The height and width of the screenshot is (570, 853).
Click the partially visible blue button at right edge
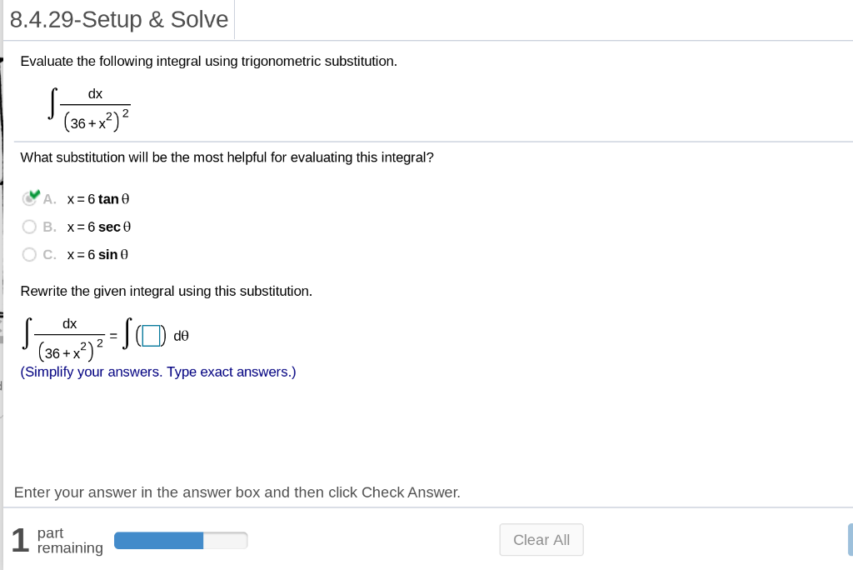click(x=850, y=539)
